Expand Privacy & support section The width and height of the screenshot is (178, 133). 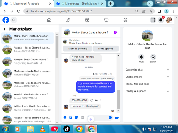(147, 91)
